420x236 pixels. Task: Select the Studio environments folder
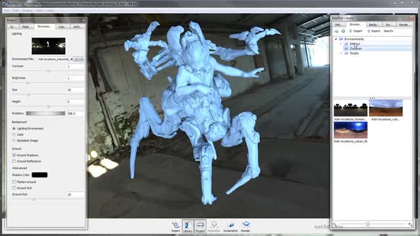354,53
